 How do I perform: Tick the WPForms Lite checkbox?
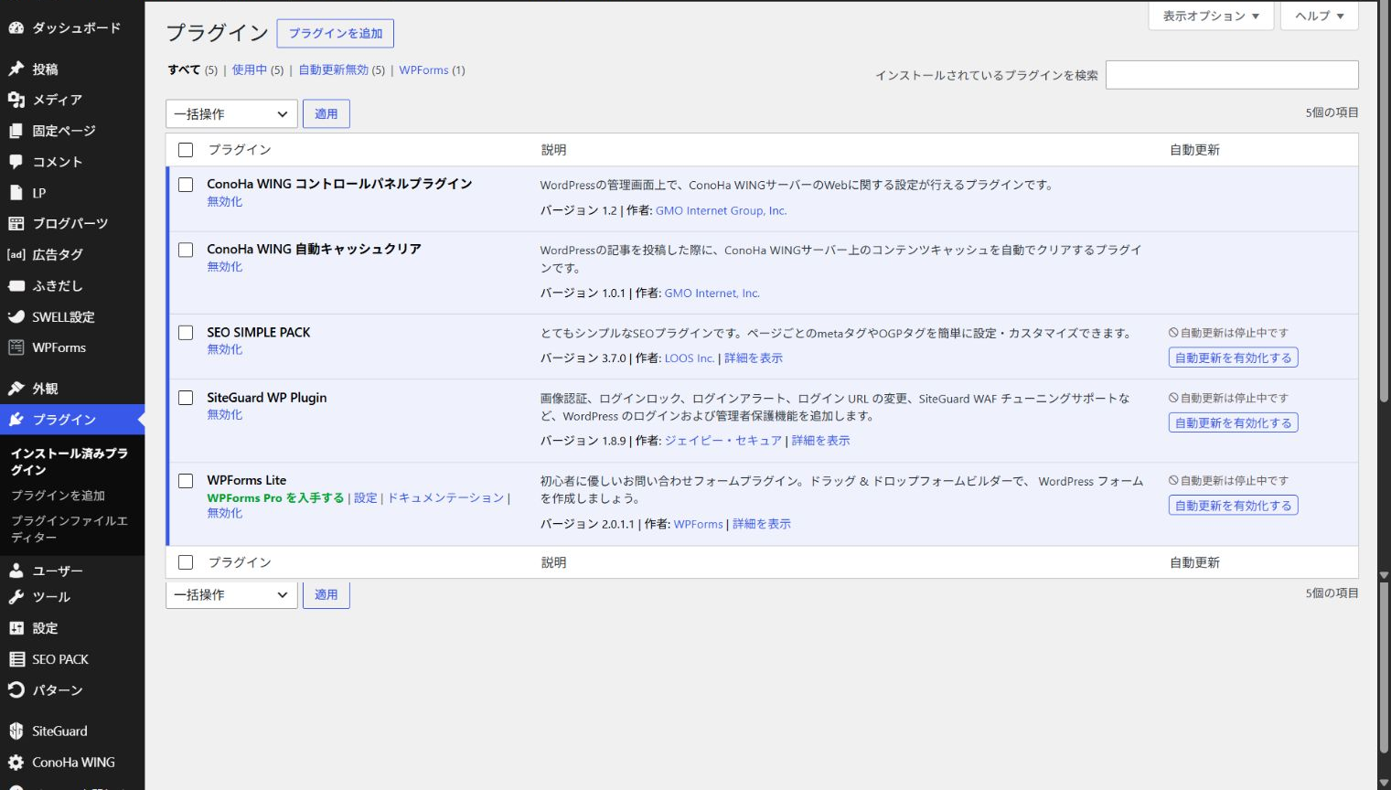tap(186, 481)
